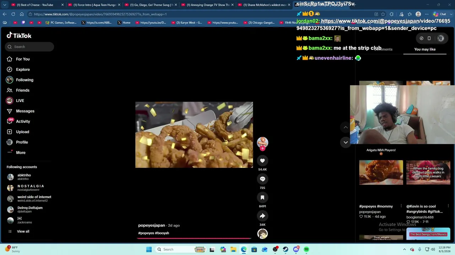The height and width of the screenshot is (255, 455).
Task: Follow popeyesjapan via the red plus badge
Action: pyautogui.click(x=262, y=148)
